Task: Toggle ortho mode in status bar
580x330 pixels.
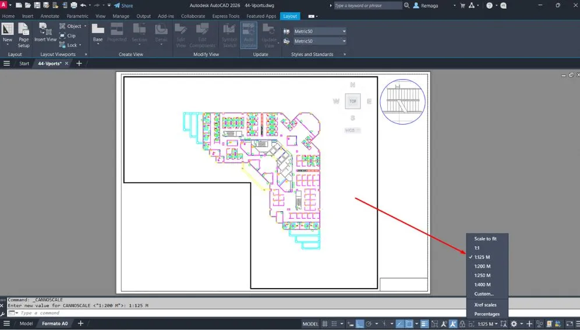Action: (360, 324)
